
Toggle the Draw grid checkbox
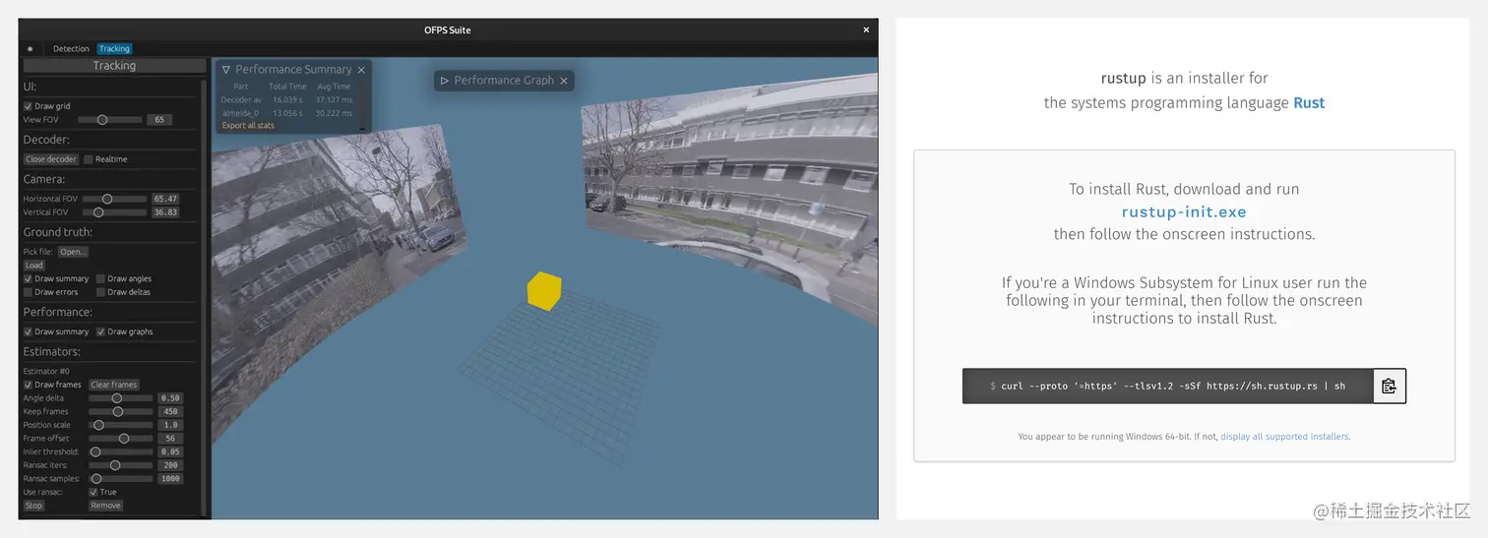pos(28,106)
